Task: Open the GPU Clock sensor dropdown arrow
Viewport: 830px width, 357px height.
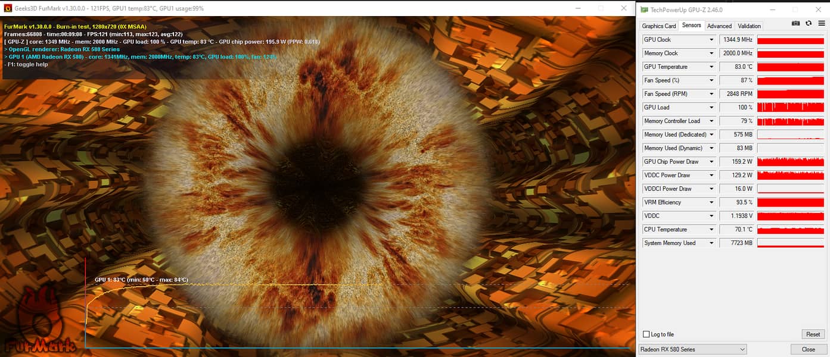Action: (711, 40)
